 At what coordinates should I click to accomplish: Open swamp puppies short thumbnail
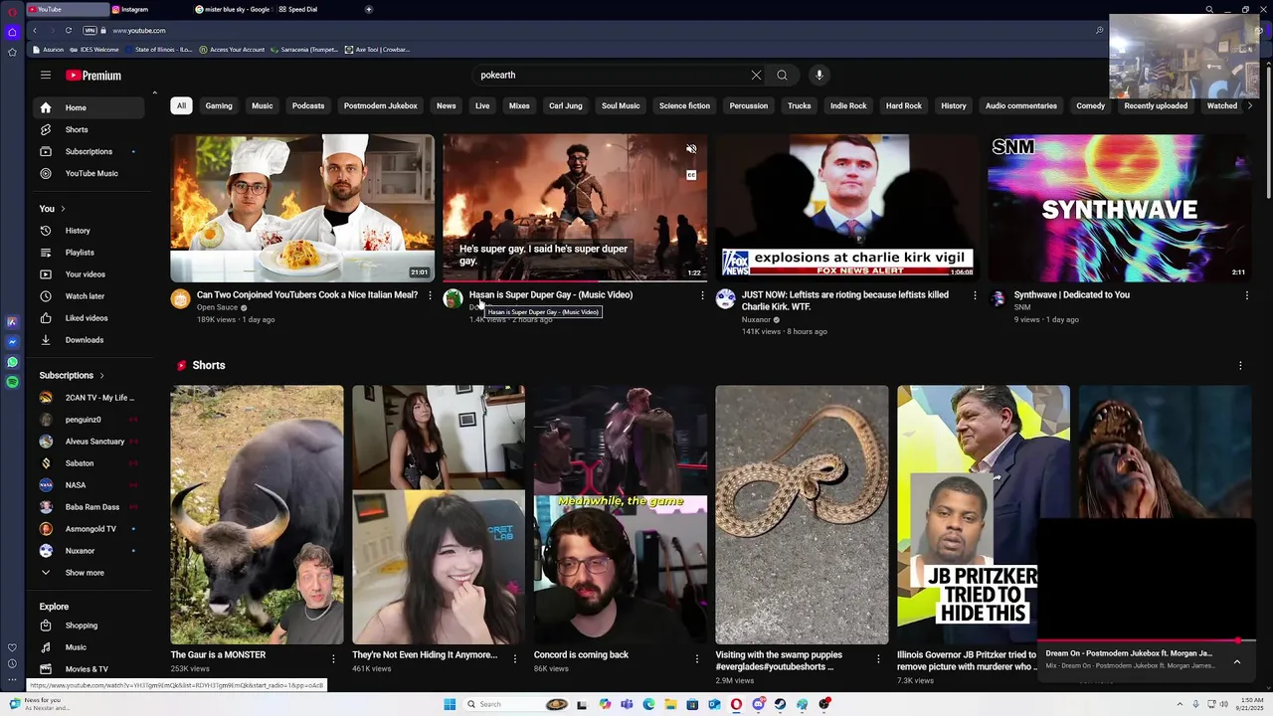click(802, 514)
